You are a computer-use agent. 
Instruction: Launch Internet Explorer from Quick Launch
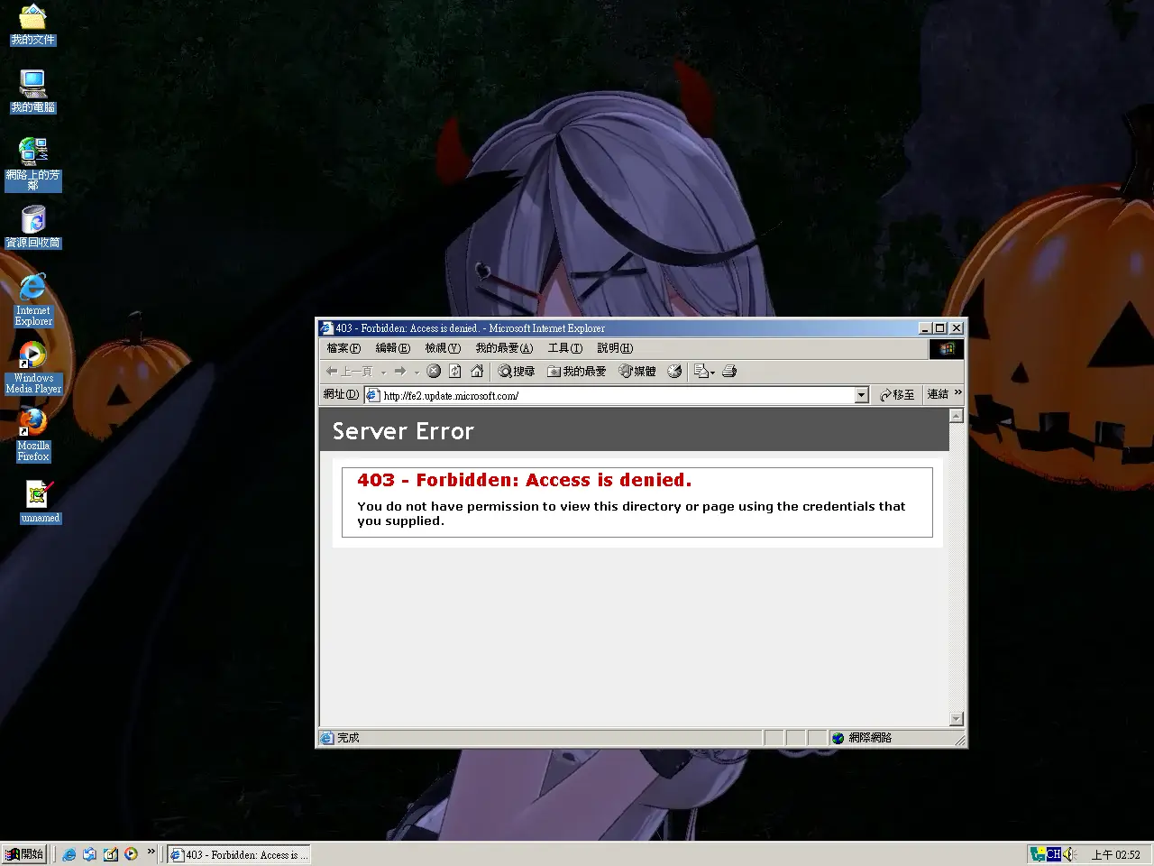[69, 854]
